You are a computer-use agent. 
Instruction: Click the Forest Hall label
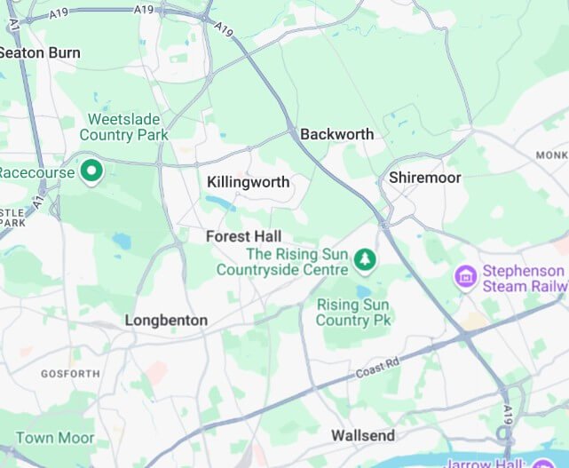[x=243, y=237]
